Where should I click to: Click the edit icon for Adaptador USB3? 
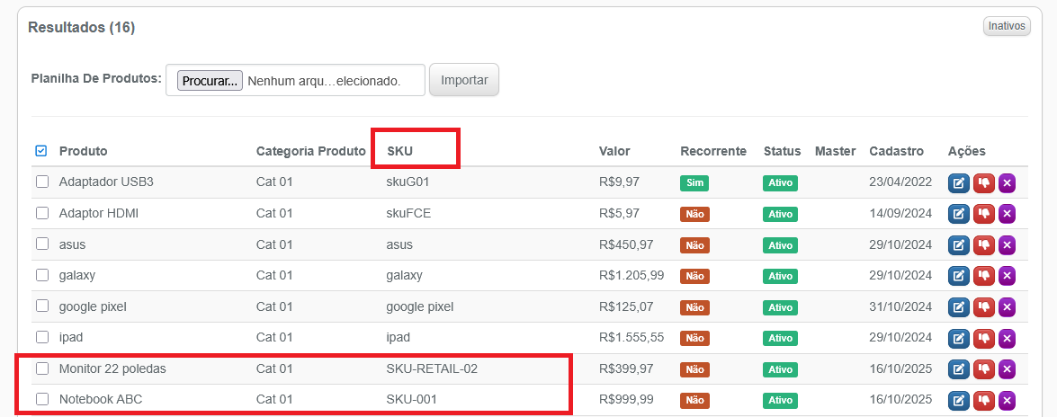pyautogui.click(x=959, y=183)
